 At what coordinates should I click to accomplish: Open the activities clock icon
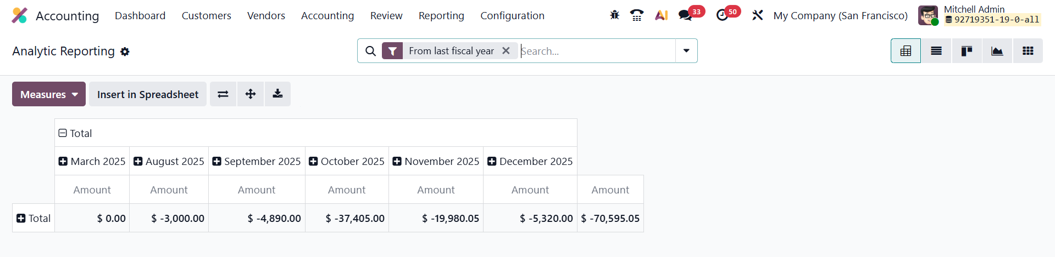[x=722, y=15]
